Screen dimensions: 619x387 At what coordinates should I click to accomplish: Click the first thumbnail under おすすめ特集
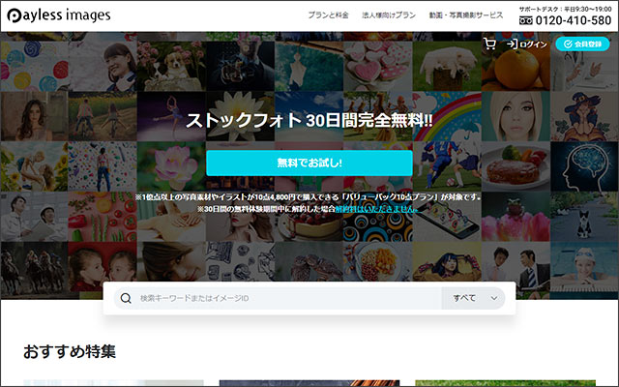[113, 383]
